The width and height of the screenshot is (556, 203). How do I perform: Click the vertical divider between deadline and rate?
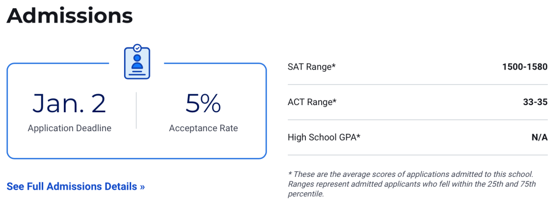136,111
